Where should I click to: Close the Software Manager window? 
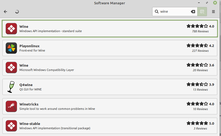point(215,3)
